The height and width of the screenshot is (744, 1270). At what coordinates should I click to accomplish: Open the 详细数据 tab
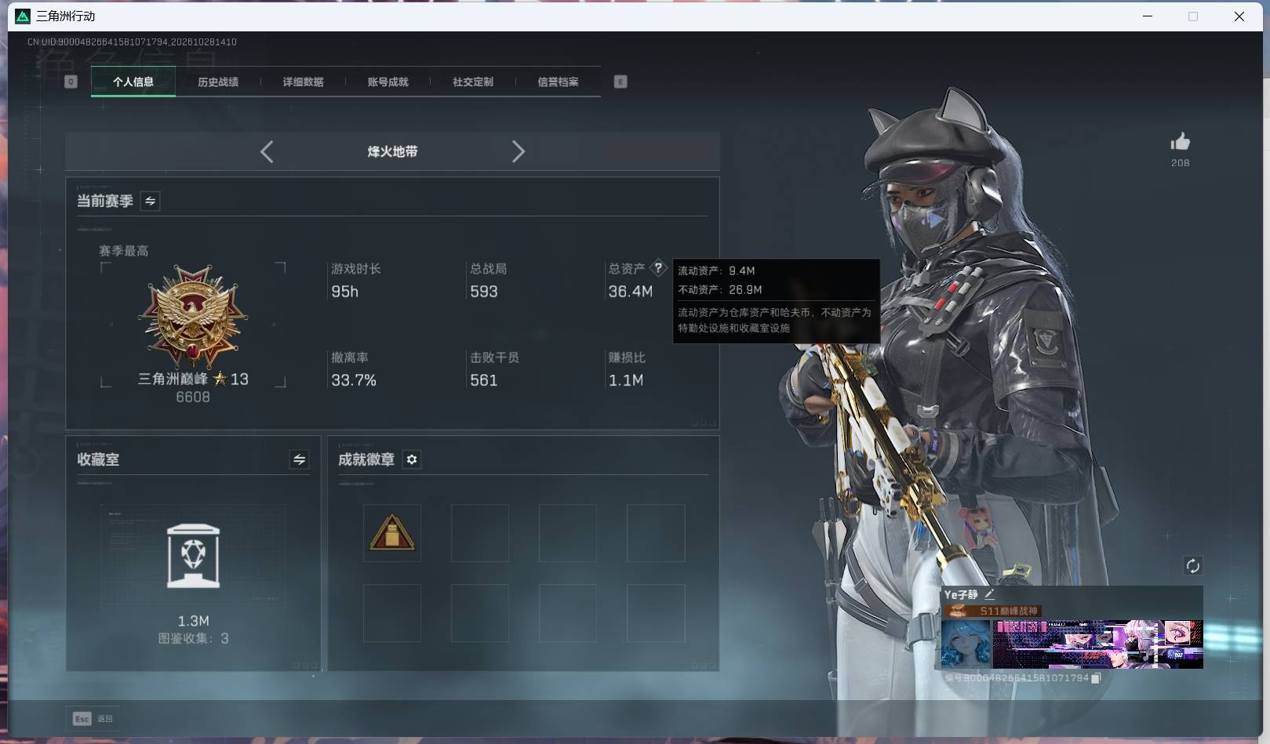click(x=303, y=82)
